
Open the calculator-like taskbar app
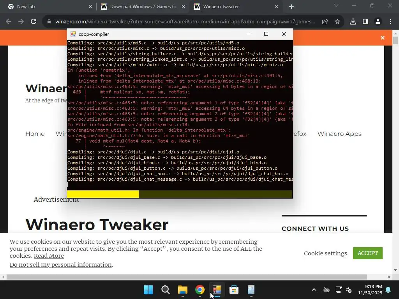(x=251, y=290)
